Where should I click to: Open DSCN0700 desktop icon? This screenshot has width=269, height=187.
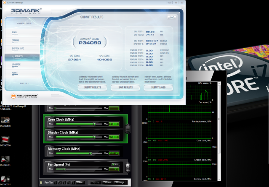pos(5,140)
